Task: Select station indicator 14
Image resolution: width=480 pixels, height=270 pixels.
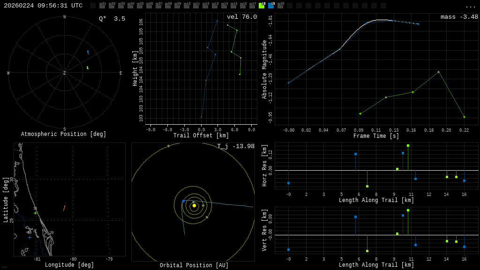Action: click(x=225, y=5)
